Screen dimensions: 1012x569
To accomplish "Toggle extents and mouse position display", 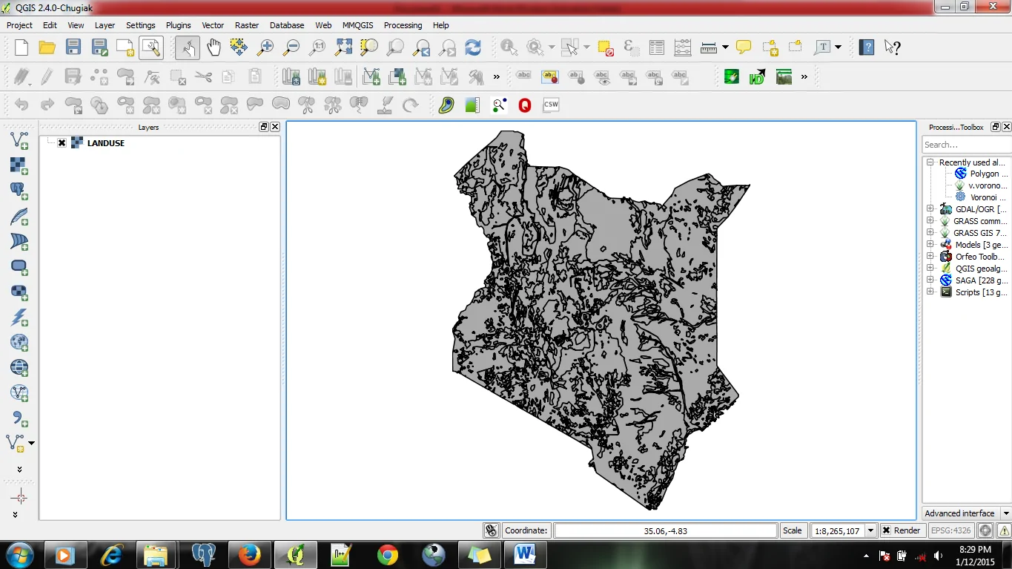I will click(491, 530).
